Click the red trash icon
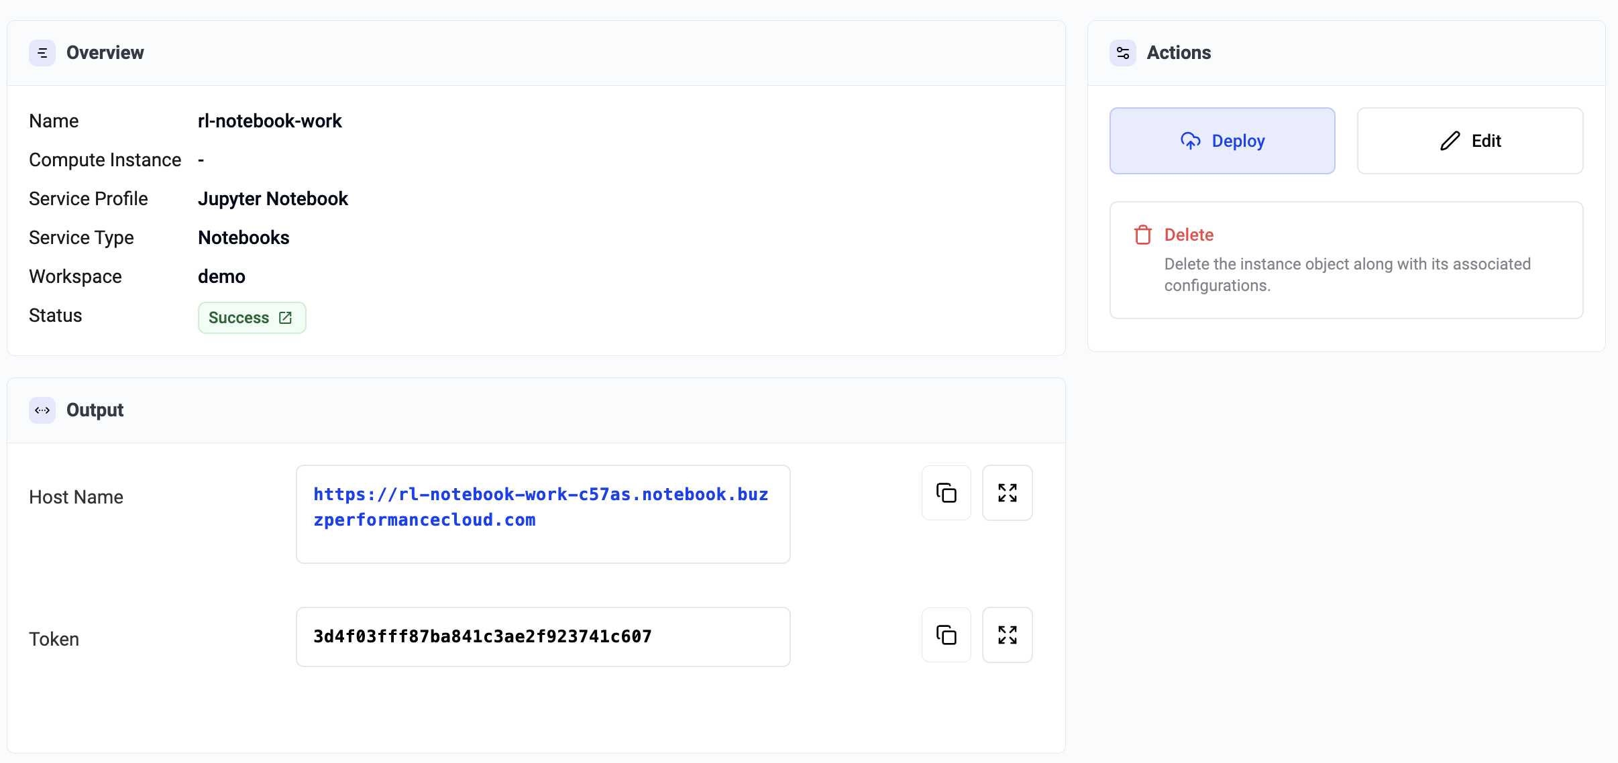This screenshot has height=763, width=1618. (x=1143, y=235)
